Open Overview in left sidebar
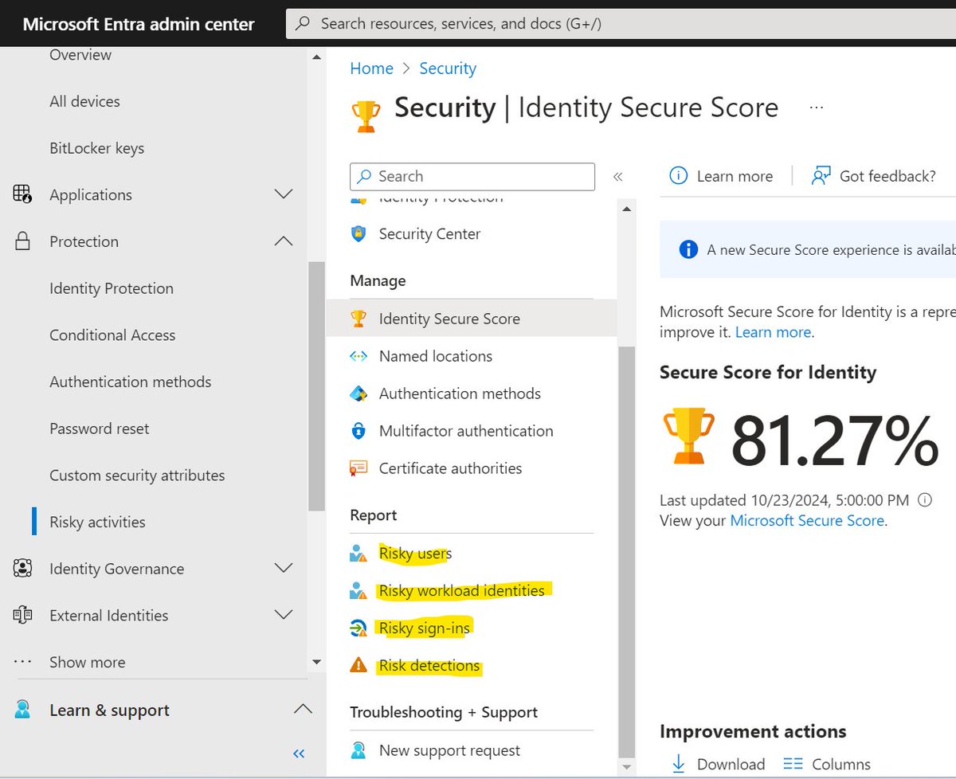Viewport: 956px width, 779px height. pyautogui.click(x=80, y=55)
